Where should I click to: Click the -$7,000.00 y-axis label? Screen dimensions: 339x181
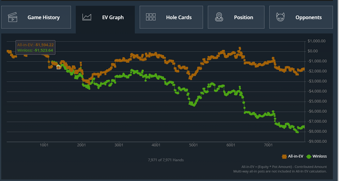coord(317,121)
